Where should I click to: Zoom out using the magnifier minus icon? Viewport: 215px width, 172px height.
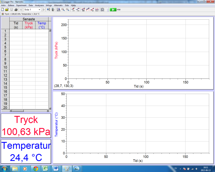click(67, 10)
